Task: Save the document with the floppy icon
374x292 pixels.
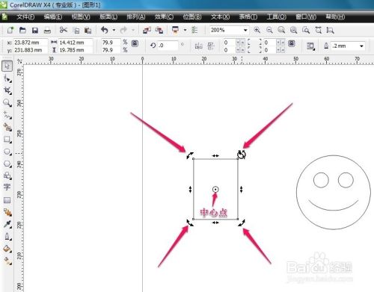Action: (x=35, y=31)
